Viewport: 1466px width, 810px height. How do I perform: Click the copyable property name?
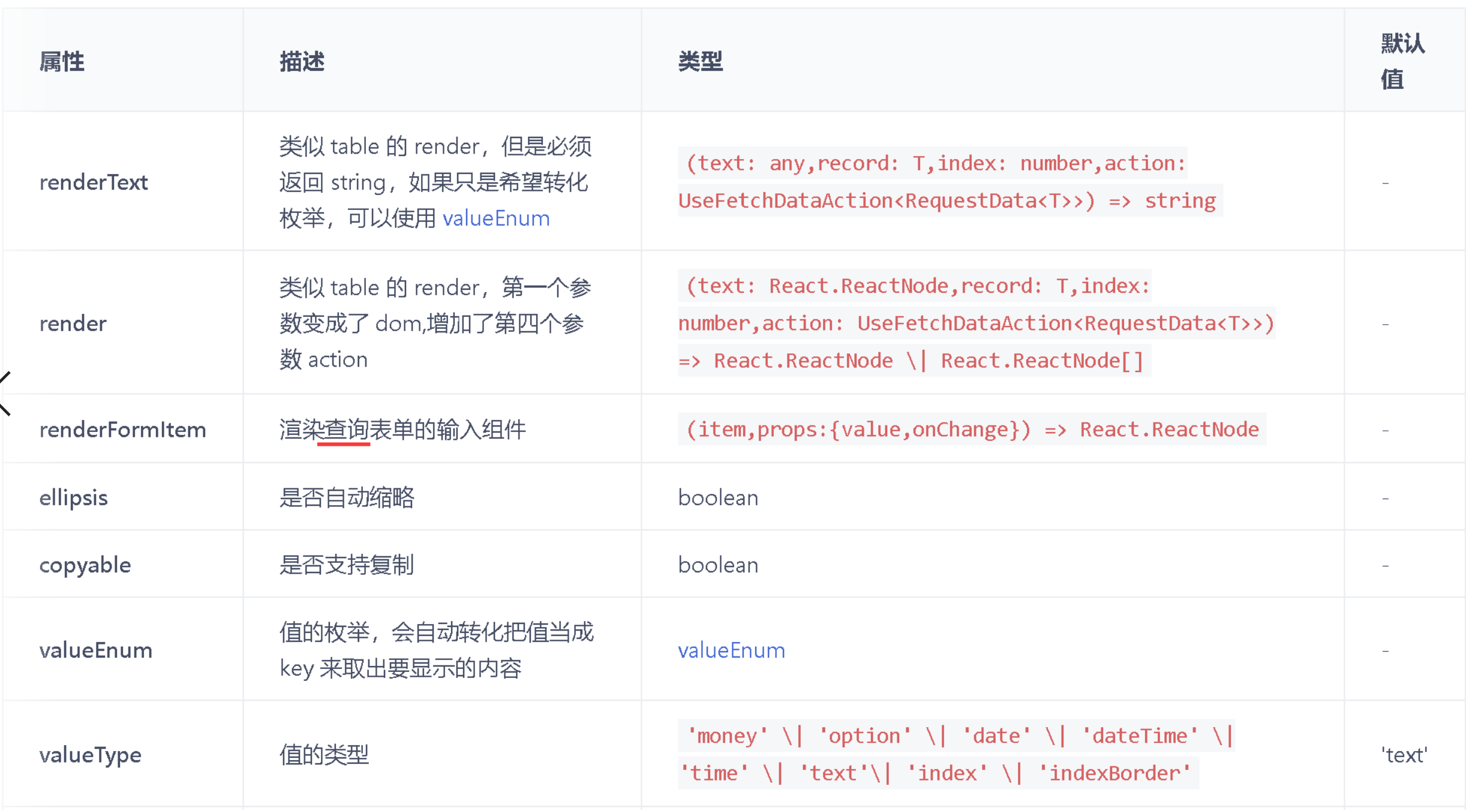[x=85, y=565]
